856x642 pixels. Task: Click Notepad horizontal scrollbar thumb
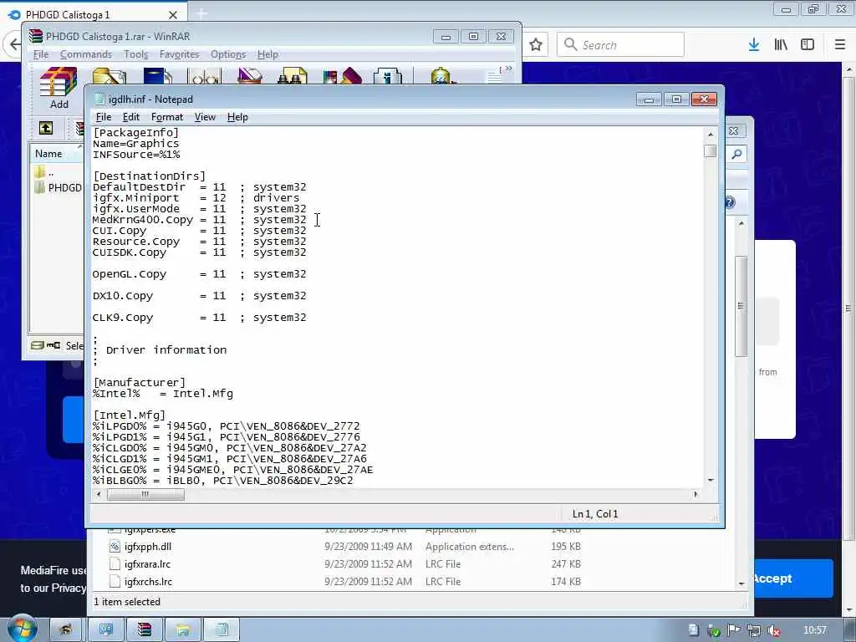click(x=145, y=495)
